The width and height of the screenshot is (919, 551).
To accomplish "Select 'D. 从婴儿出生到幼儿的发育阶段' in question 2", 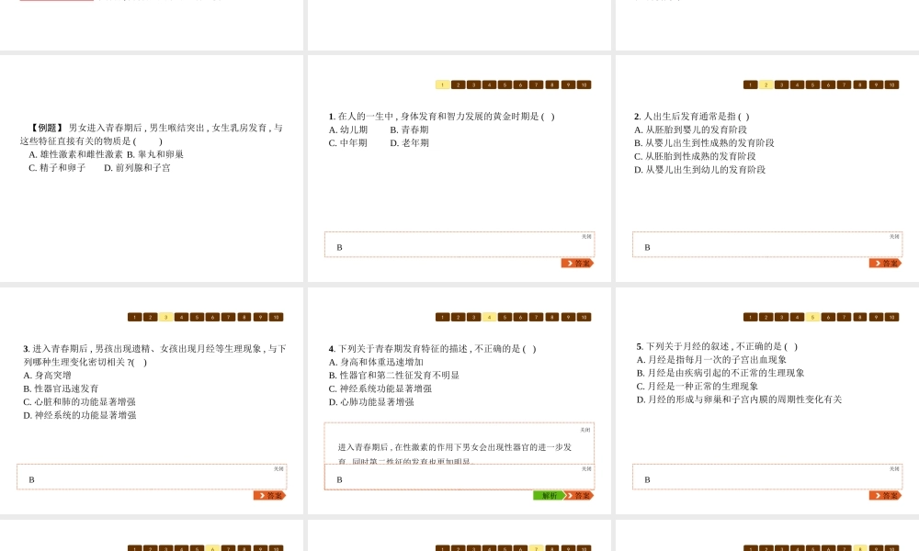I will click(x=699, y=170).
